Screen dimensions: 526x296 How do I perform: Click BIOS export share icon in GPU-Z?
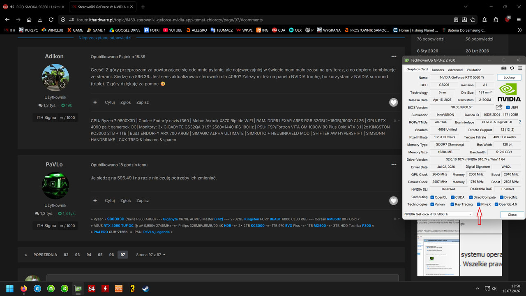pos(499,107)
